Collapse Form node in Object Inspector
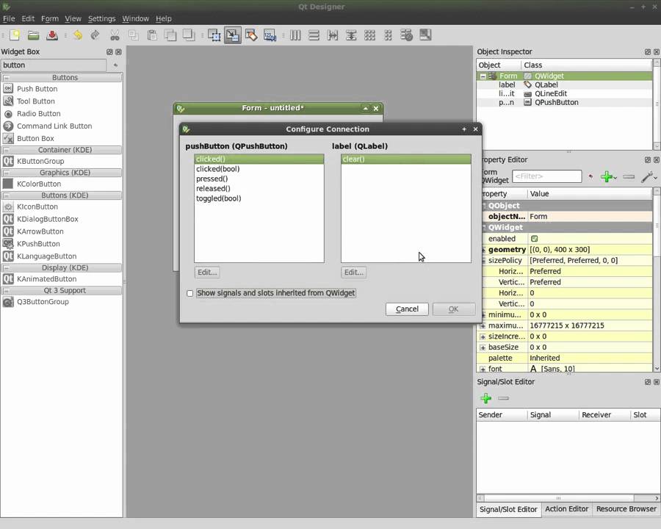The image size is (661, 529). click(483, 76)
